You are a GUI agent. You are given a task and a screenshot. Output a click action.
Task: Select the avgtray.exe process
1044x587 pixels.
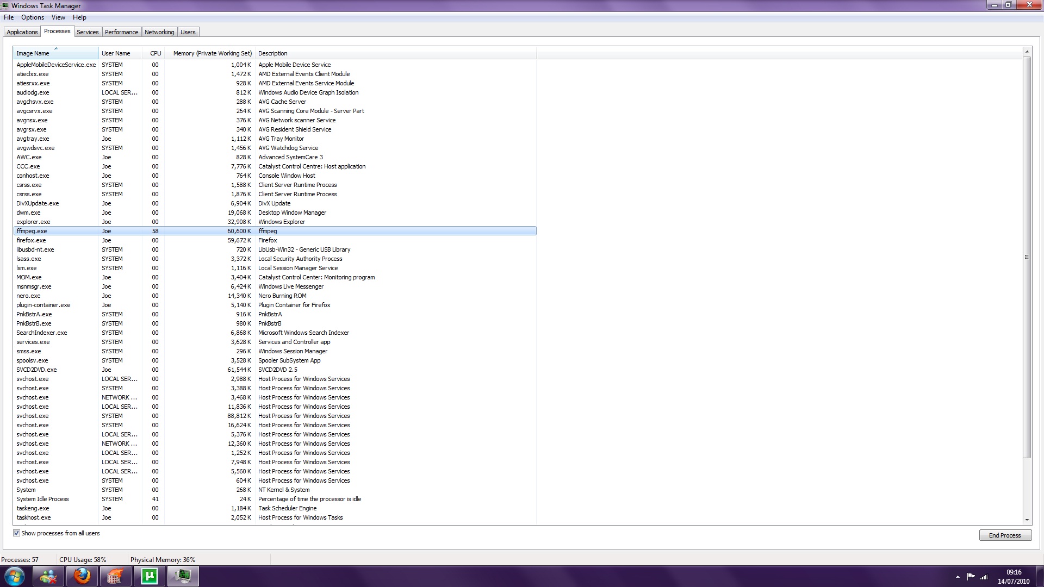pyautogui.click(x=275, y=139)
